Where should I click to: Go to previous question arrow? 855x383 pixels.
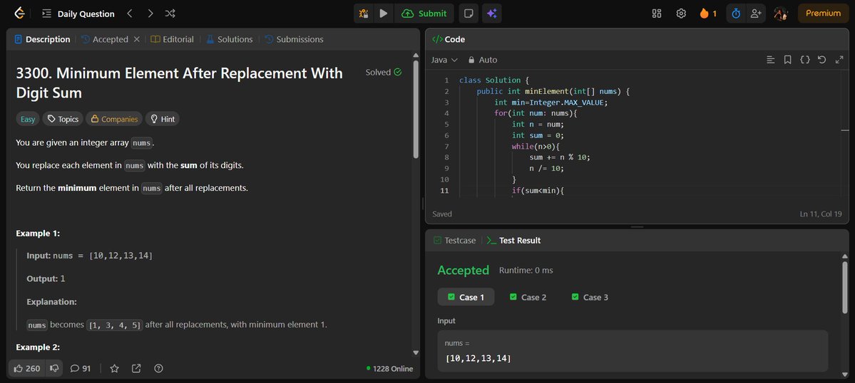[130, 14]
